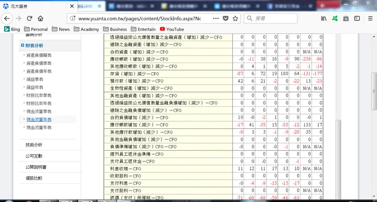The height and width of the screenshot is (202, 377).
Task: Click the browser forward arrow
Action: coord(18,18)
